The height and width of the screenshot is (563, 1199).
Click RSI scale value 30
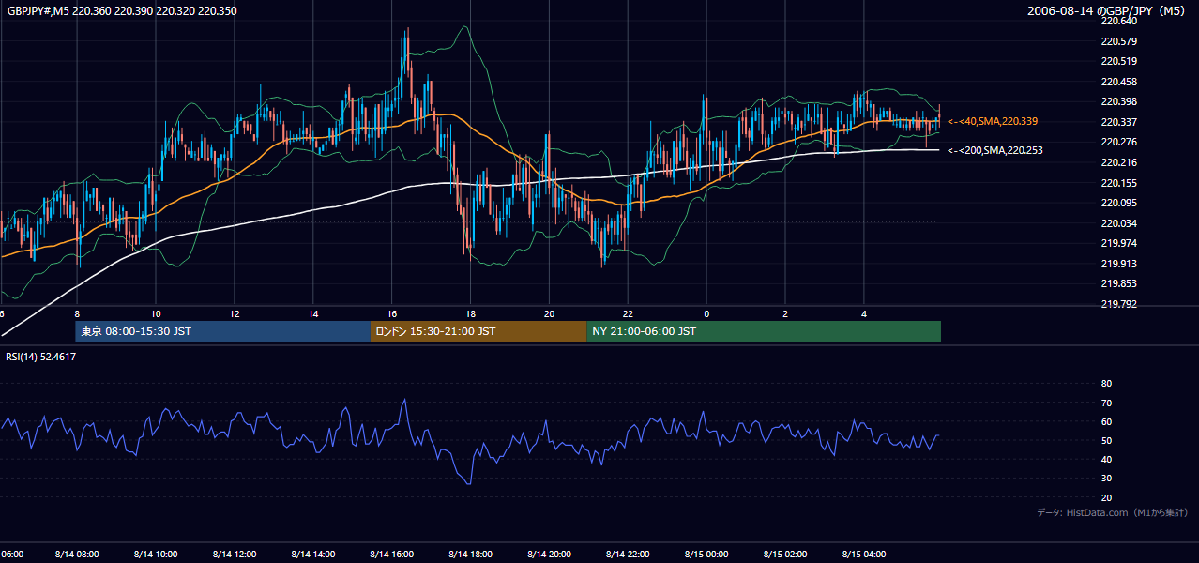1106,479
